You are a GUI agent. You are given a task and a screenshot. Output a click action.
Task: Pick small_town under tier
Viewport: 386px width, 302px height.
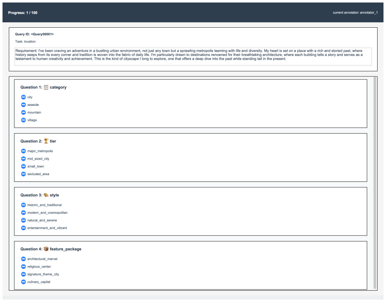(x=23, y=166)
